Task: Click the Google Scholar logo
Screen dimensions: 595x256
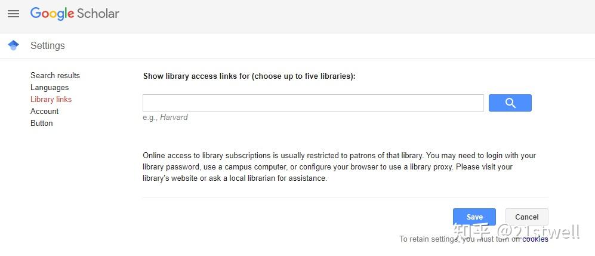Action: [x=75, y=14]
